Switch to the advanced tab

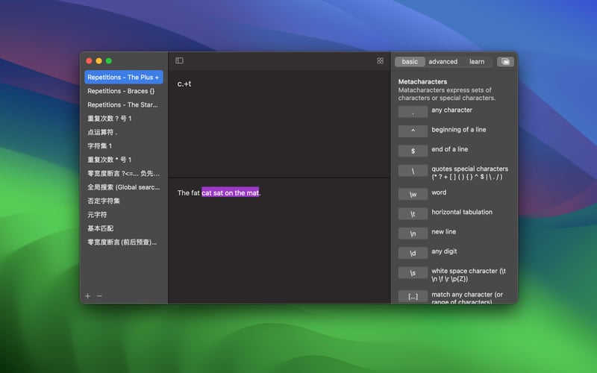tap(443, 62)
